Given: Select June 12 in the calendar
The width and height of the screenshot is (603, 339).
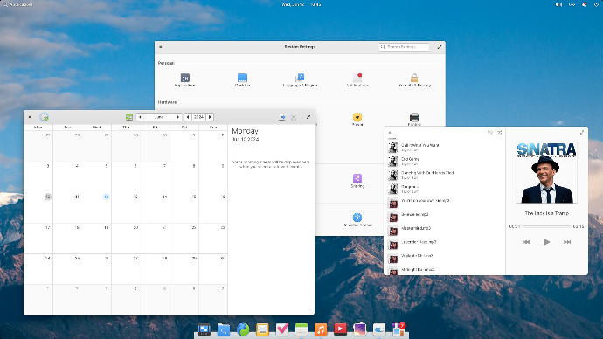Looking at the screenshot, I should tap(106, 197).
